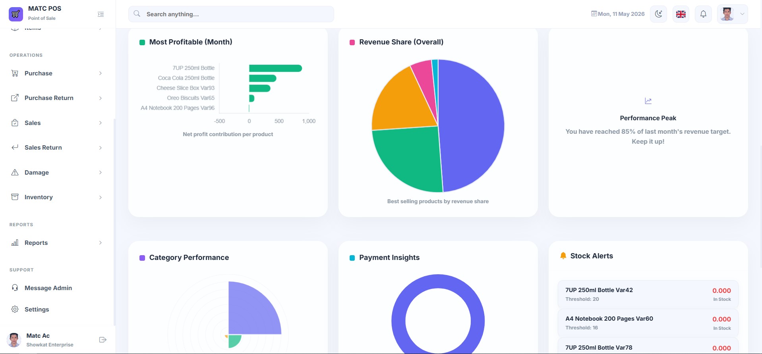Click the Matc Ac avatar in sidebar footer
Viewport: 762px width, 354px height.
[x=14, y=340]
